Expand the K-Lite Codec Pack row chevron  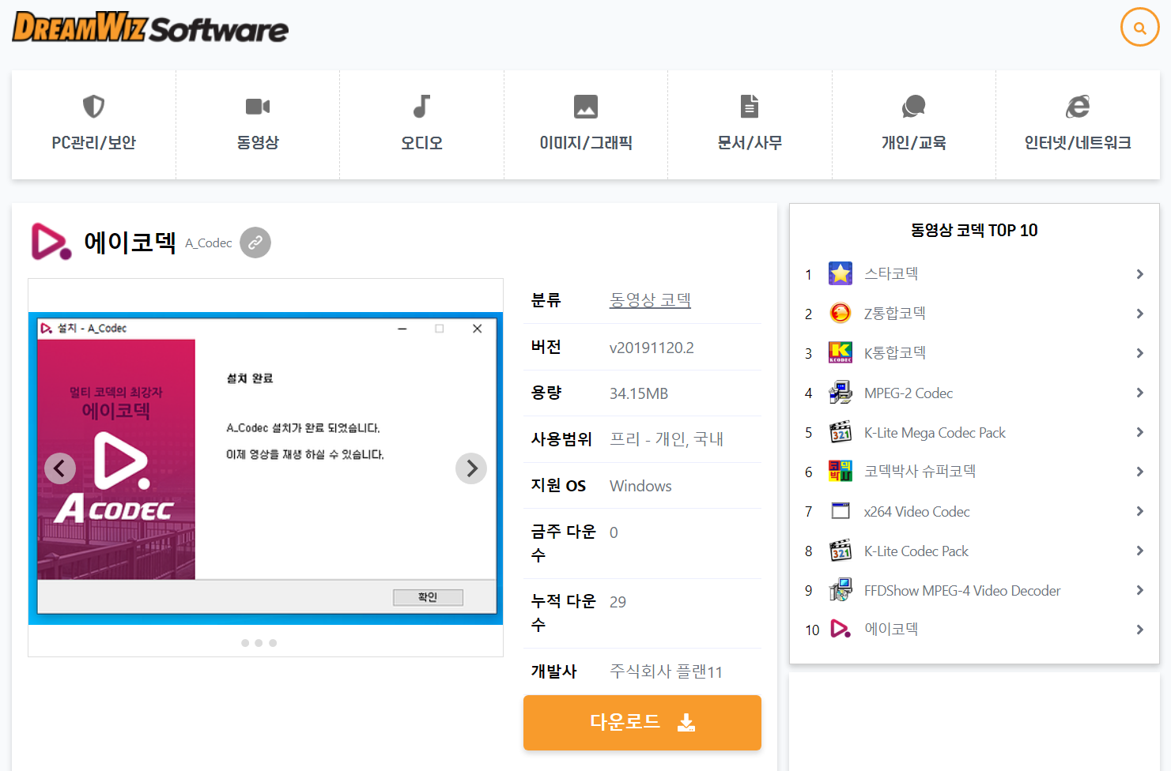[x=1139, y=551]
